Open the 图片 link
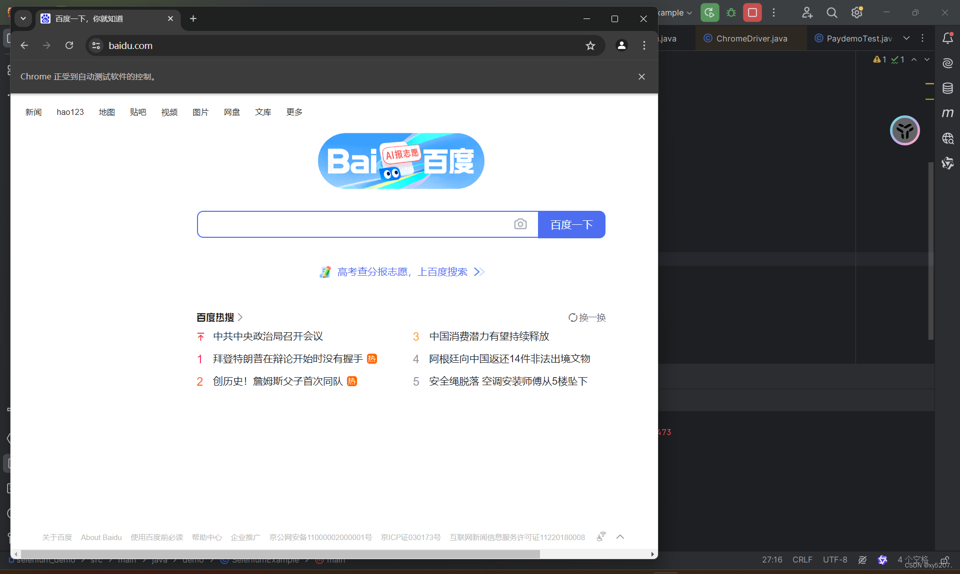 point(200,112)
